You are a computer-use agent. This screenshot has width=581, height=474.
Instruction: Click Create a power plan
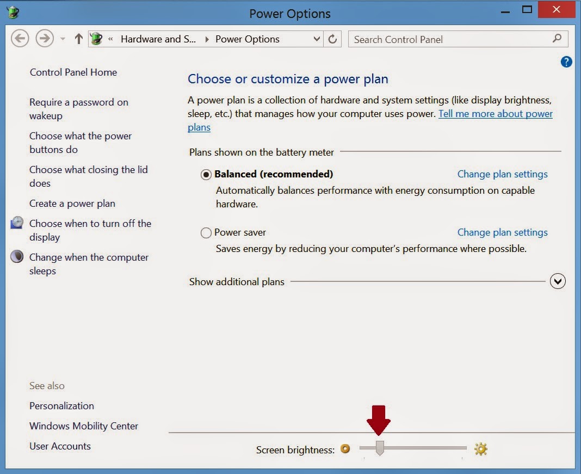click(x=72, y=204)
